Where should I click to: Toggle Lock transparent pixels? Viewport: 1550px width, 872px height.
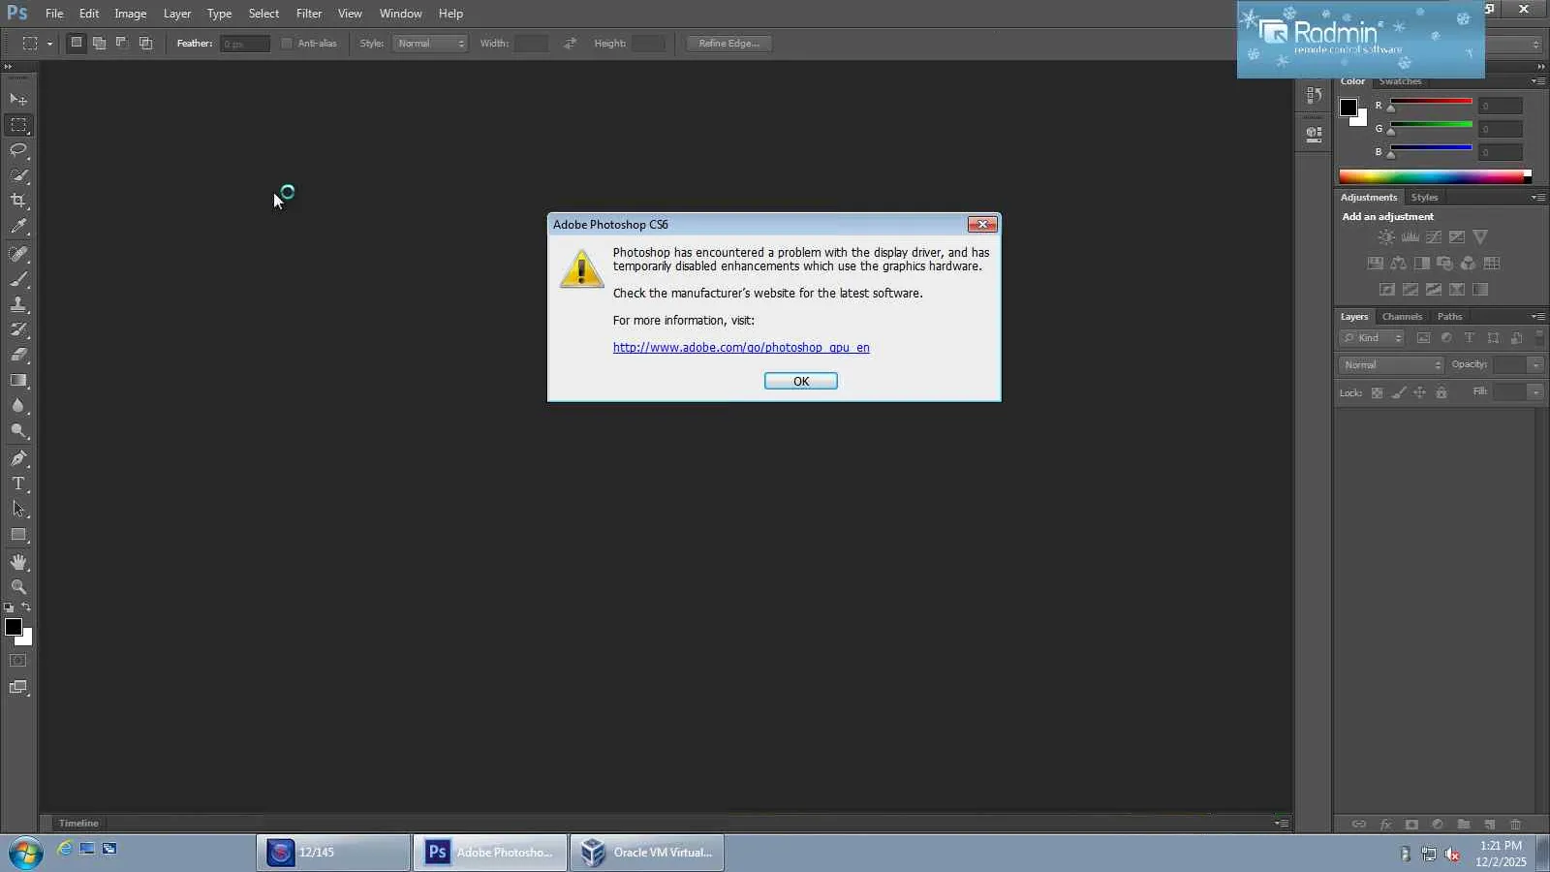[x=1377, y=393]
